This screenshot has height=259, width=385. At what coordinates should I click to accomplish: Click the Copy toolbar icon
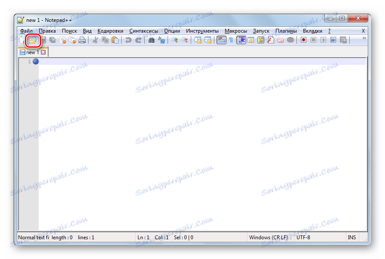tap(105, 40)
